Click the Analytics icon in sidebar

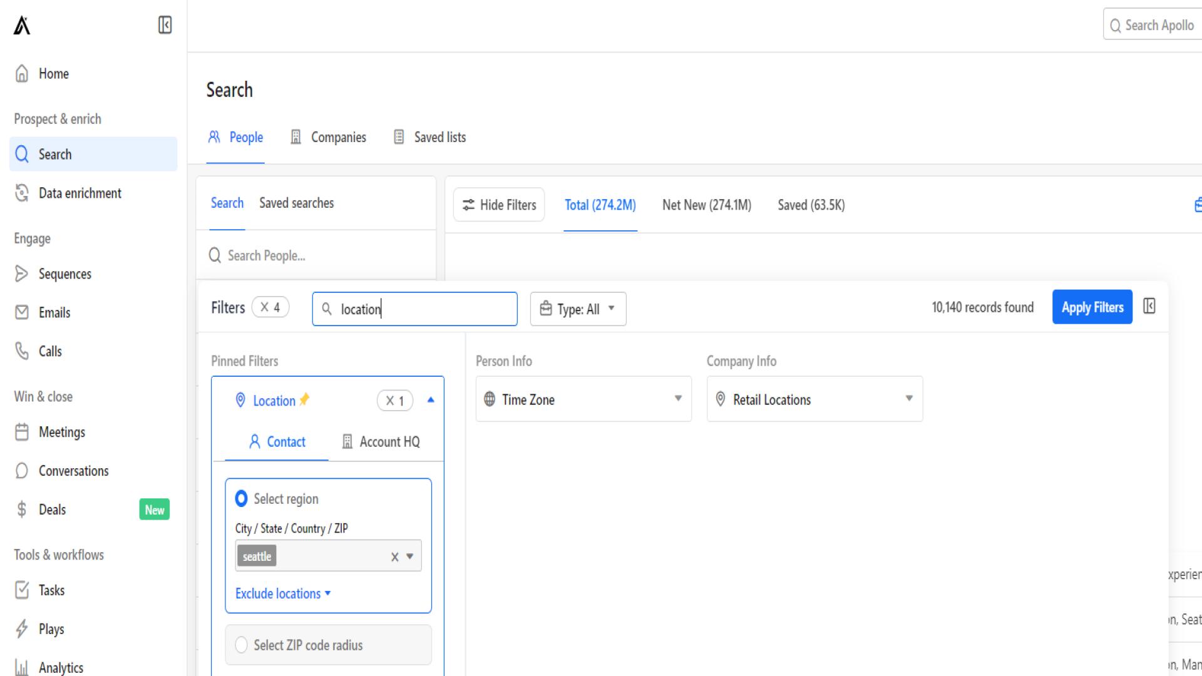pyautogui.click(x=23, y=667)
